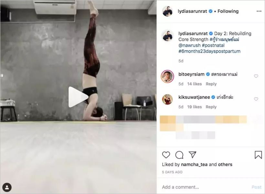Open lydiasarunrat profile picture in header
The width and height of the screenshot is (265, 194).
[167, 11]
